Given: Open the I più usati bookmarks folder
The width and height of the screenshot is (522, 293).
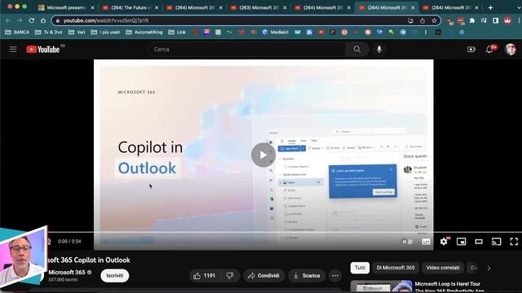Looking at the screenshot, I should (x=105, y=33).
